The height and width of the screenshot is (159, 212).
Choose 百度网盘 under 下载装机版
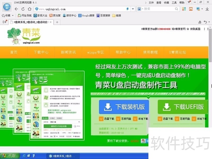pyautogui.click(x=124, y=119)
